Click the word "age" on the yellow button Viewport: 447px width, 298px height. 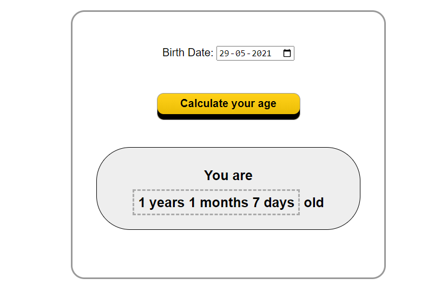[x=267, y=103]
